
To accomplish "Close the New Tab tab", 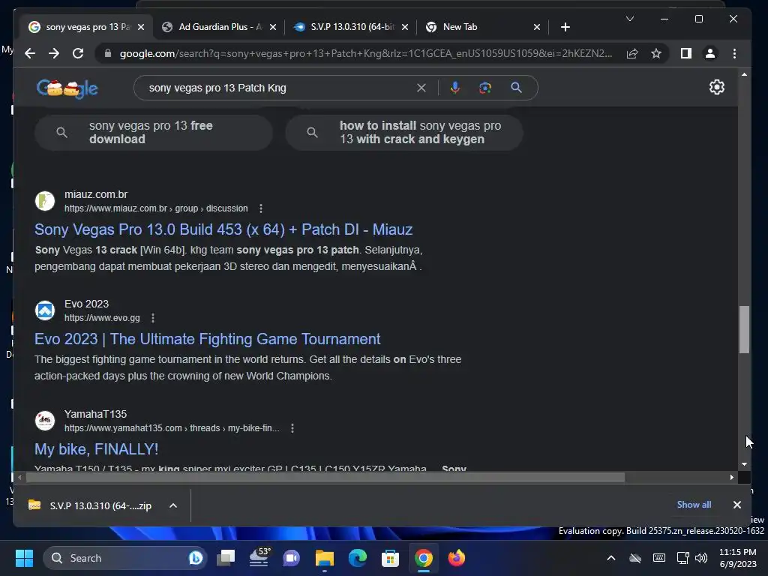I will (537, 27).
